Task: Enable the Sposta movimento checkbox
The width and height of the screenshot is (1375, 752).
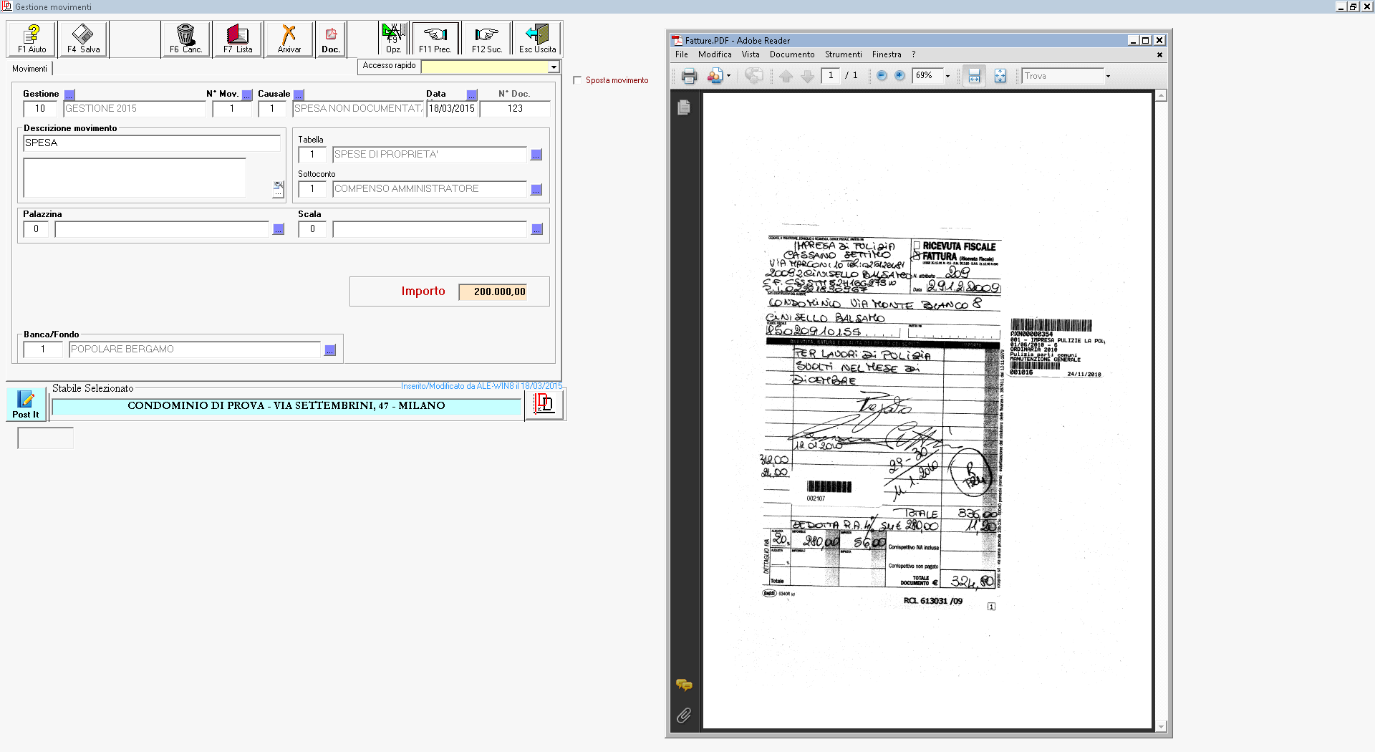Action: click(x=577, y=80)
